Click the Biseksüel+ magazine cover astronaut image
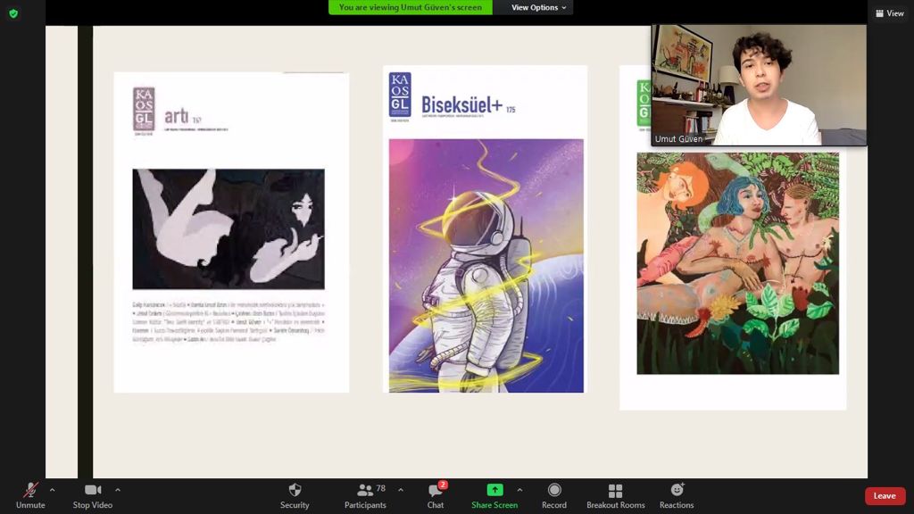Screen dimensions: 914x514 click(x=486, y=266)
